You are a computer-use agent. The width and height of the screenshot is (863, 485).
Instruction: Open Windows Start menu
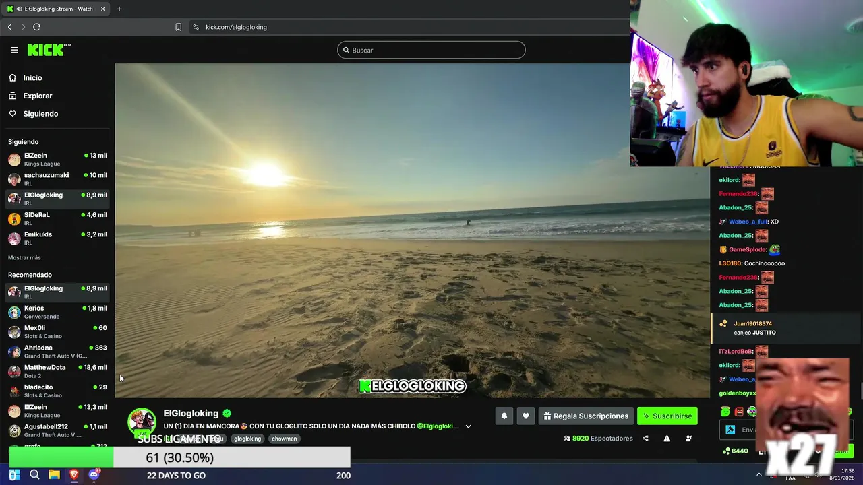click(14, 475)
